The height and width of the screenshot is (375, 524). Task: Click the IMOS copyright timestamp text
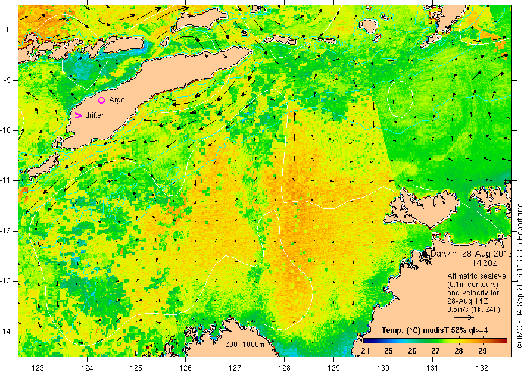[519, 275]
